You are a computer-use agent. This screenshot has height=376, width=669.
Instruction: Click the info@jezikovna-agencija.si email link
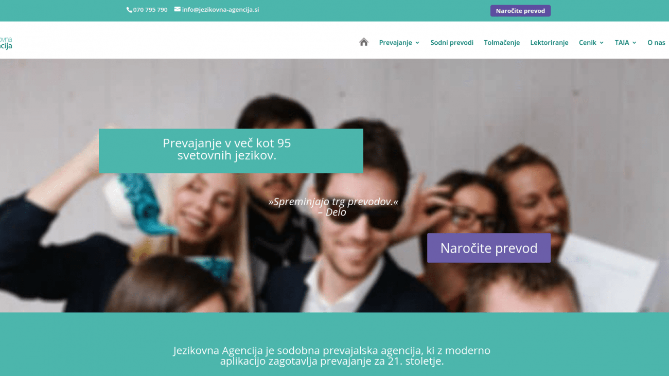(220, 9)
